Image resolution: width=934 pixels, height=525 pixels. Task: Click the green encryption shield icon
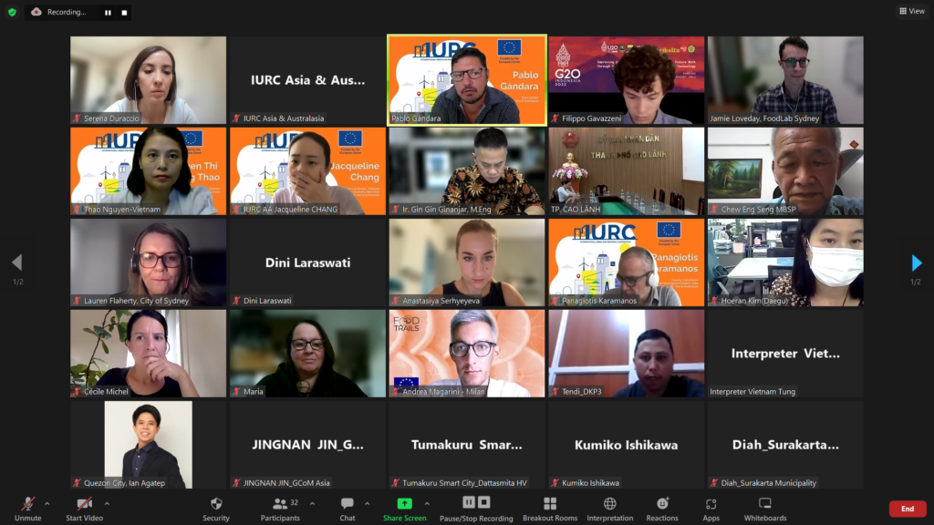click(x=12, y=12)
